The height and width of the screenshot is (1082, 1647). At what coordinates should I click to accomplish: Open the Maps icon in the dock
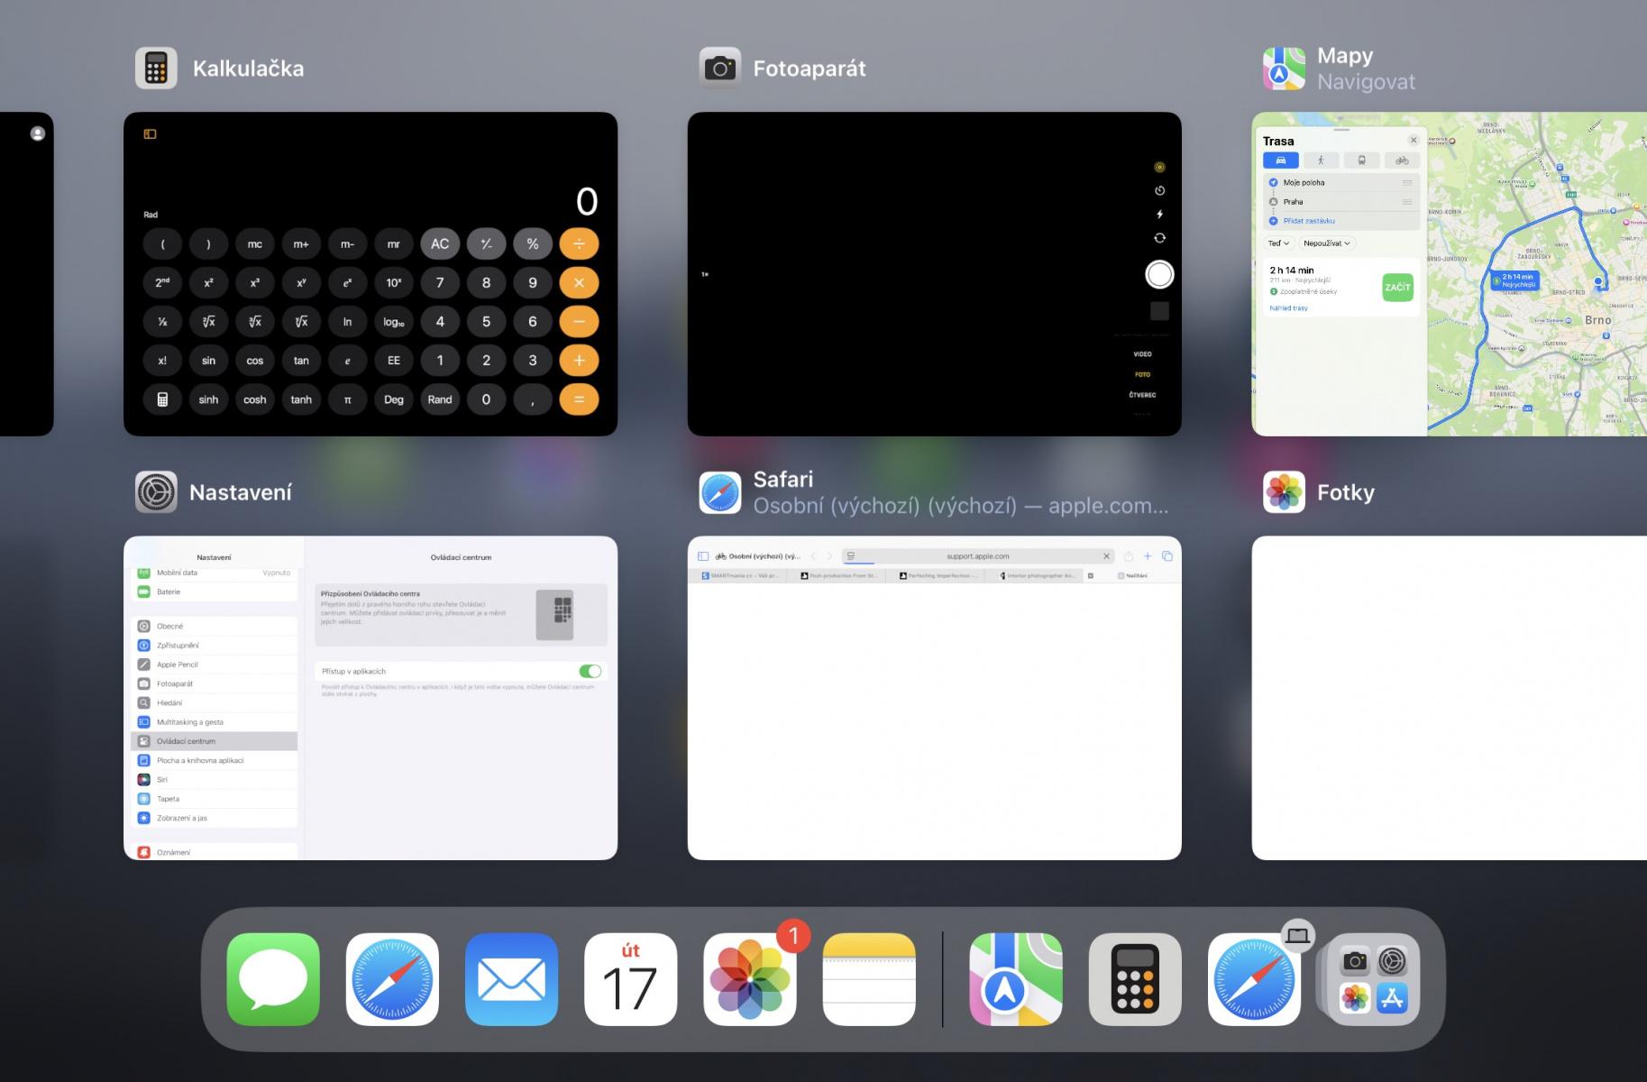1016,979
